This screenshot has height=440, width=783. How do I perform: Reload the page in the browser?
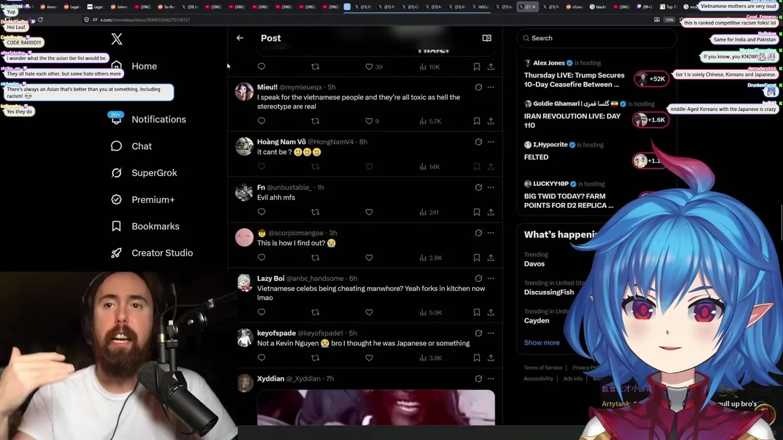(40, 20)
